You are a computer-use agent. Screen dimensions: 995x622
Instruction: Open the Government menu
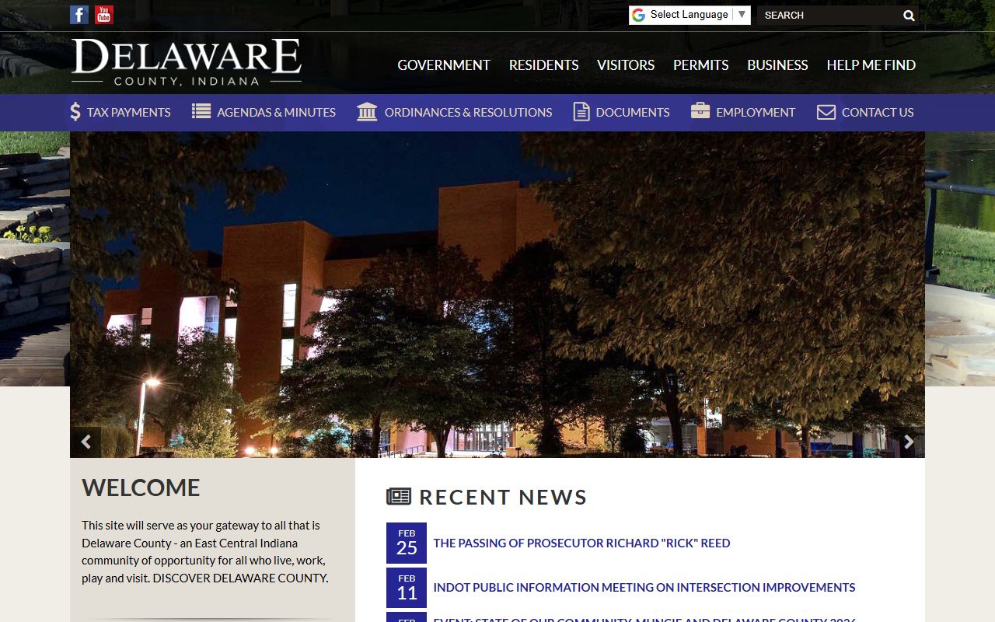[444, 65]
